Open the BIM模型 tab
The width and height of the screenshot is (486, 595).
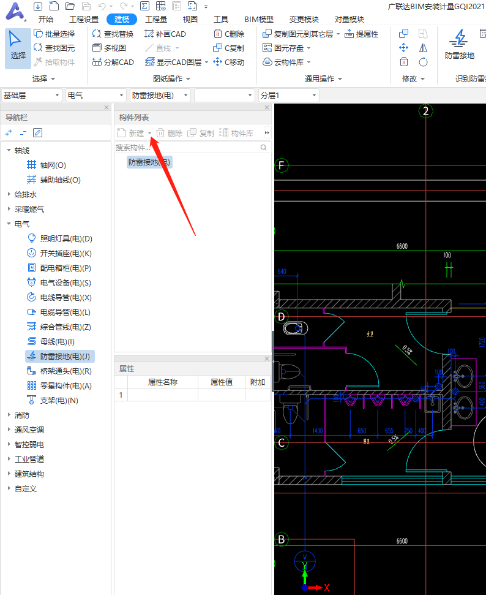tap(259, 20)
